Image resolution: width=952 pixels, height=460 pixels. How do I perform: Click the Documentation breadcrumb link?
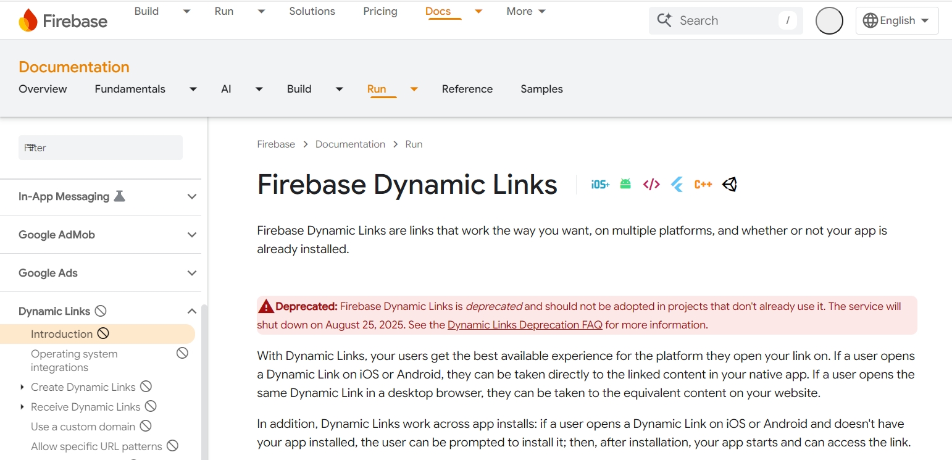[350, 144]
